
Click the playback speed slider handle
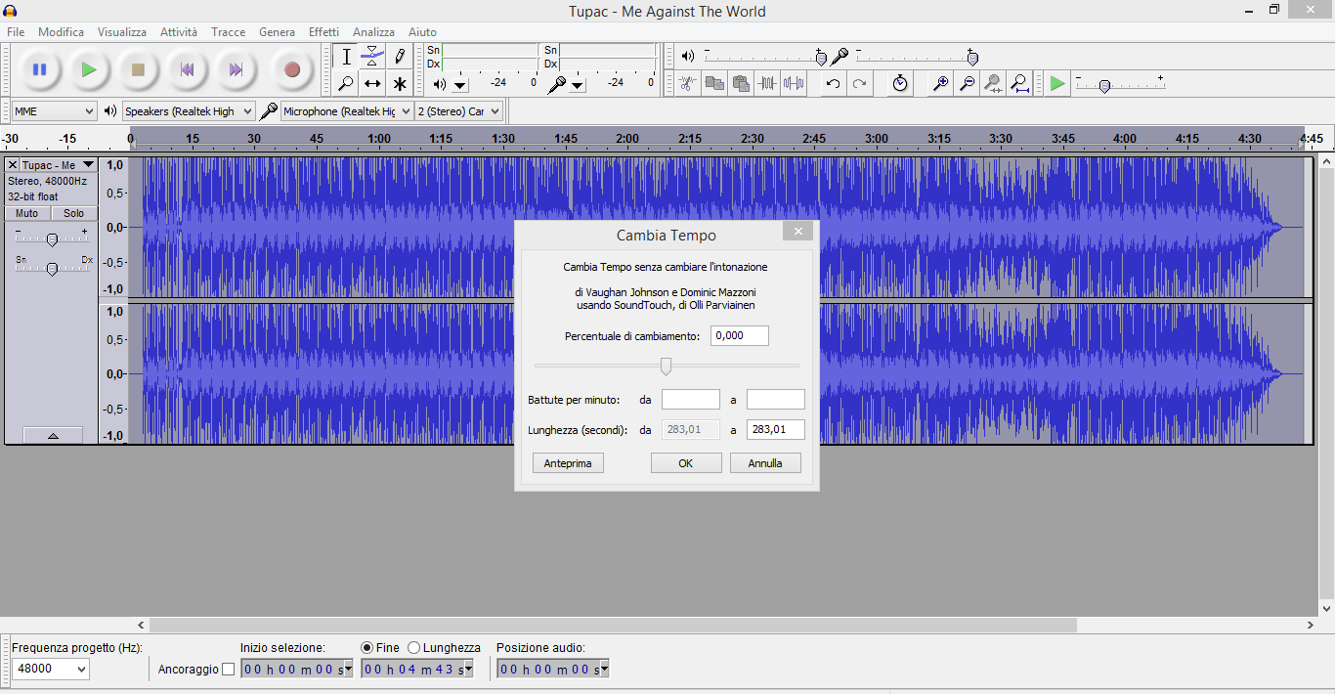pyautogui.click(x=1104, y=86)
